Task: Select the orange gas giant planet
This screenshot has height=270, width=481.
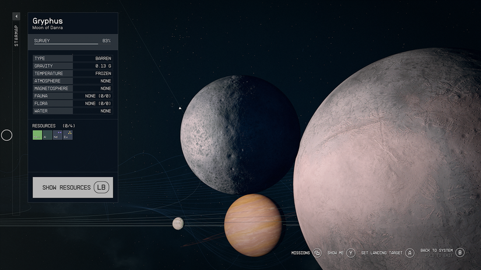Action: click(x=253, y=225)
